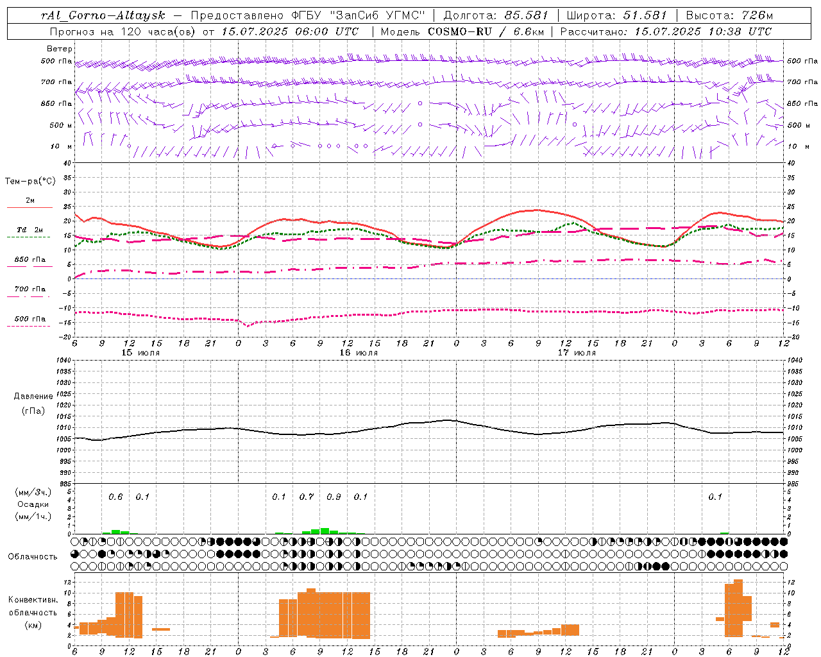
Task: Click the date label 15 июля
Action: coord(140,353)
